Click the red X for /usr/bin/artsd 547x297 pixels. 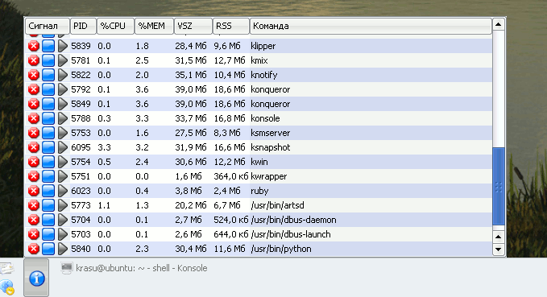pyautogui.click(x=34, y=205)
